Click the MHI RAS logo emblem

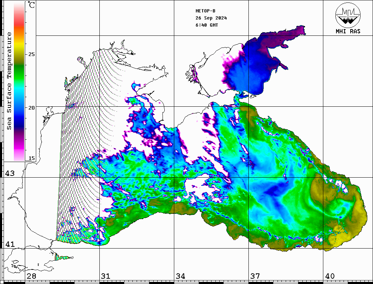[x=348, y=15]
